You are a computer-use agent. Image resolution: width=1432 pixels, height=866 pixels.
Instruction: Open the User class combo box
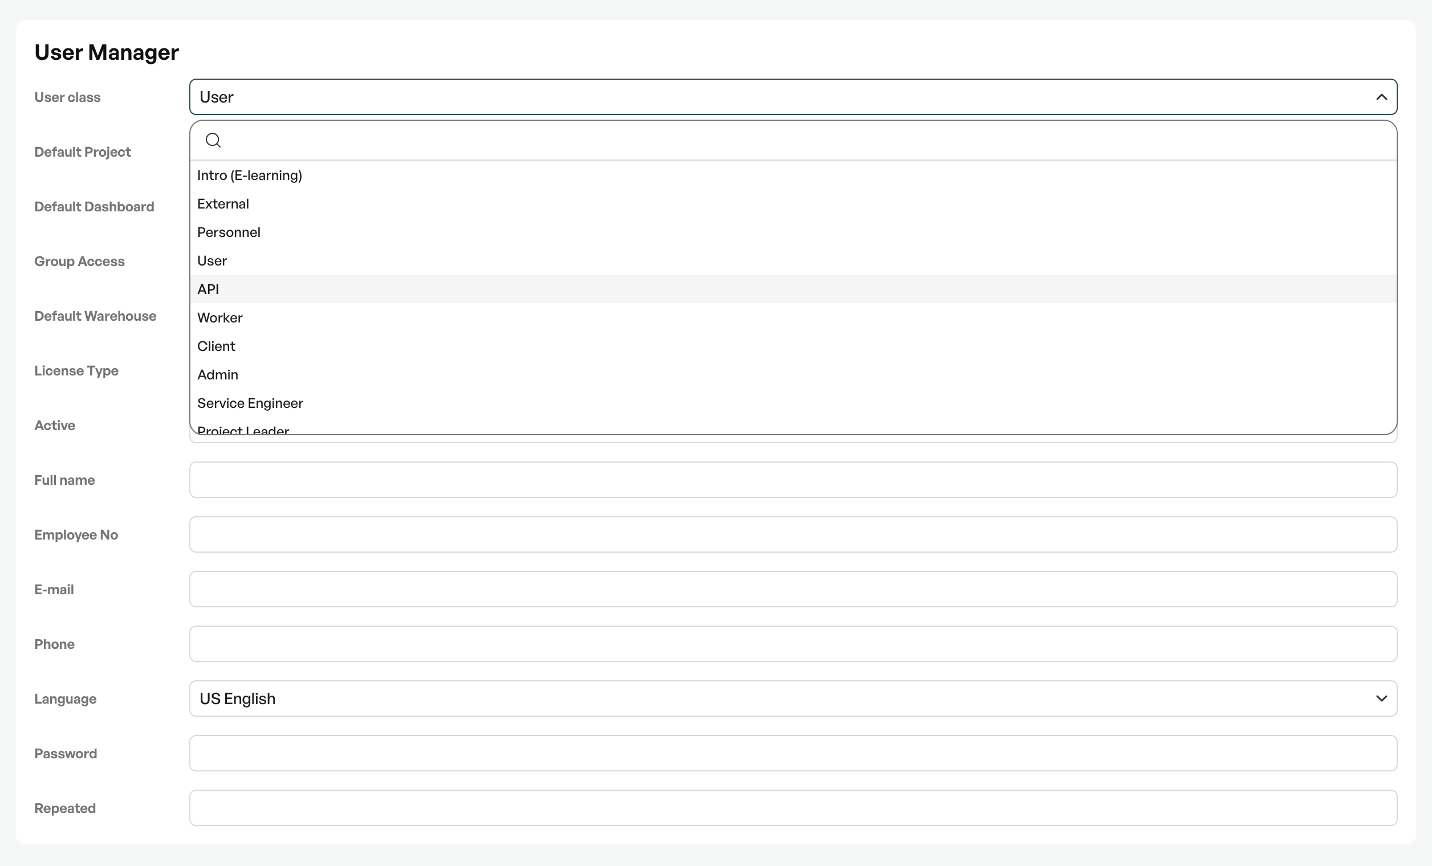tap(794, 97)
